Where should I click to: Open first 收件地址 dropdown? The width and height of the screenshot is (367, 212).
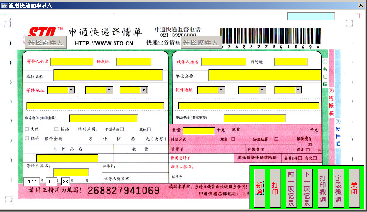(x=221, y=90)
